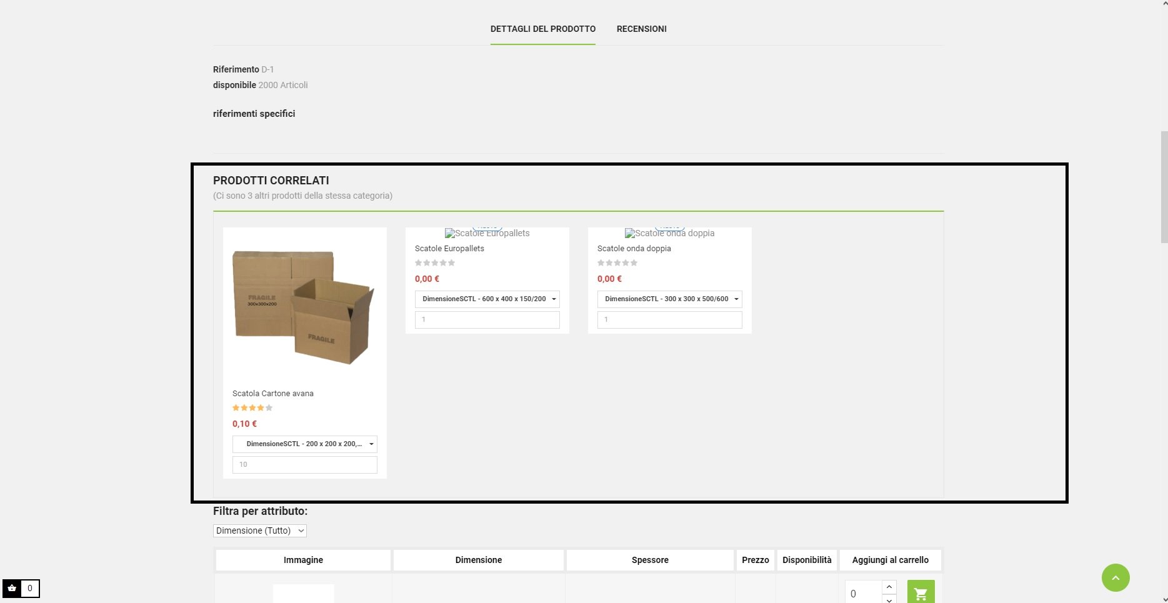Click the Aggiungi al carrello column header

[x=891, y=560]
